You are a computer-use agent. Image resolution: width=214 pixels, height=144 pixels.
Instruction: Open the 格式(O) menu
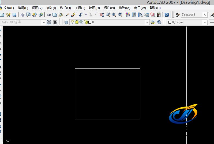click(65, 8)
